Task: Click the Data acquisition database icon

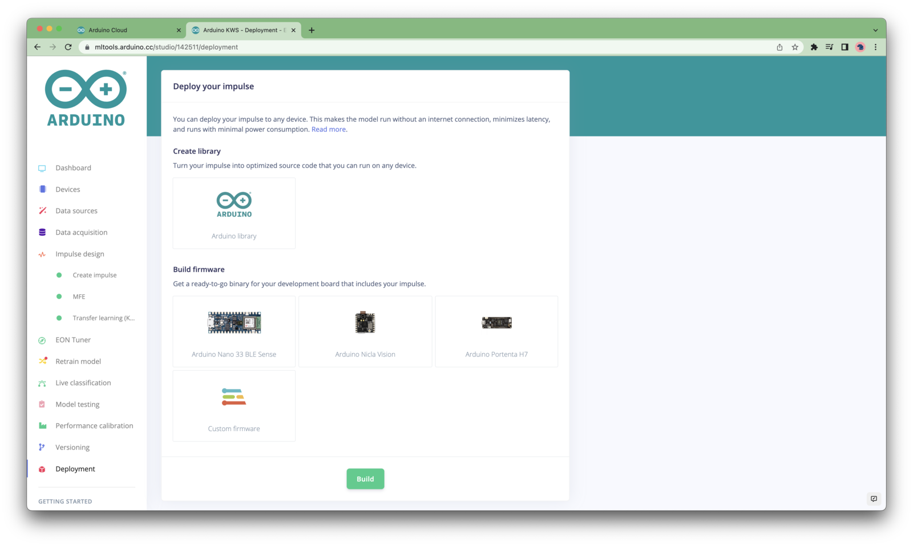Action: (42, 232)
